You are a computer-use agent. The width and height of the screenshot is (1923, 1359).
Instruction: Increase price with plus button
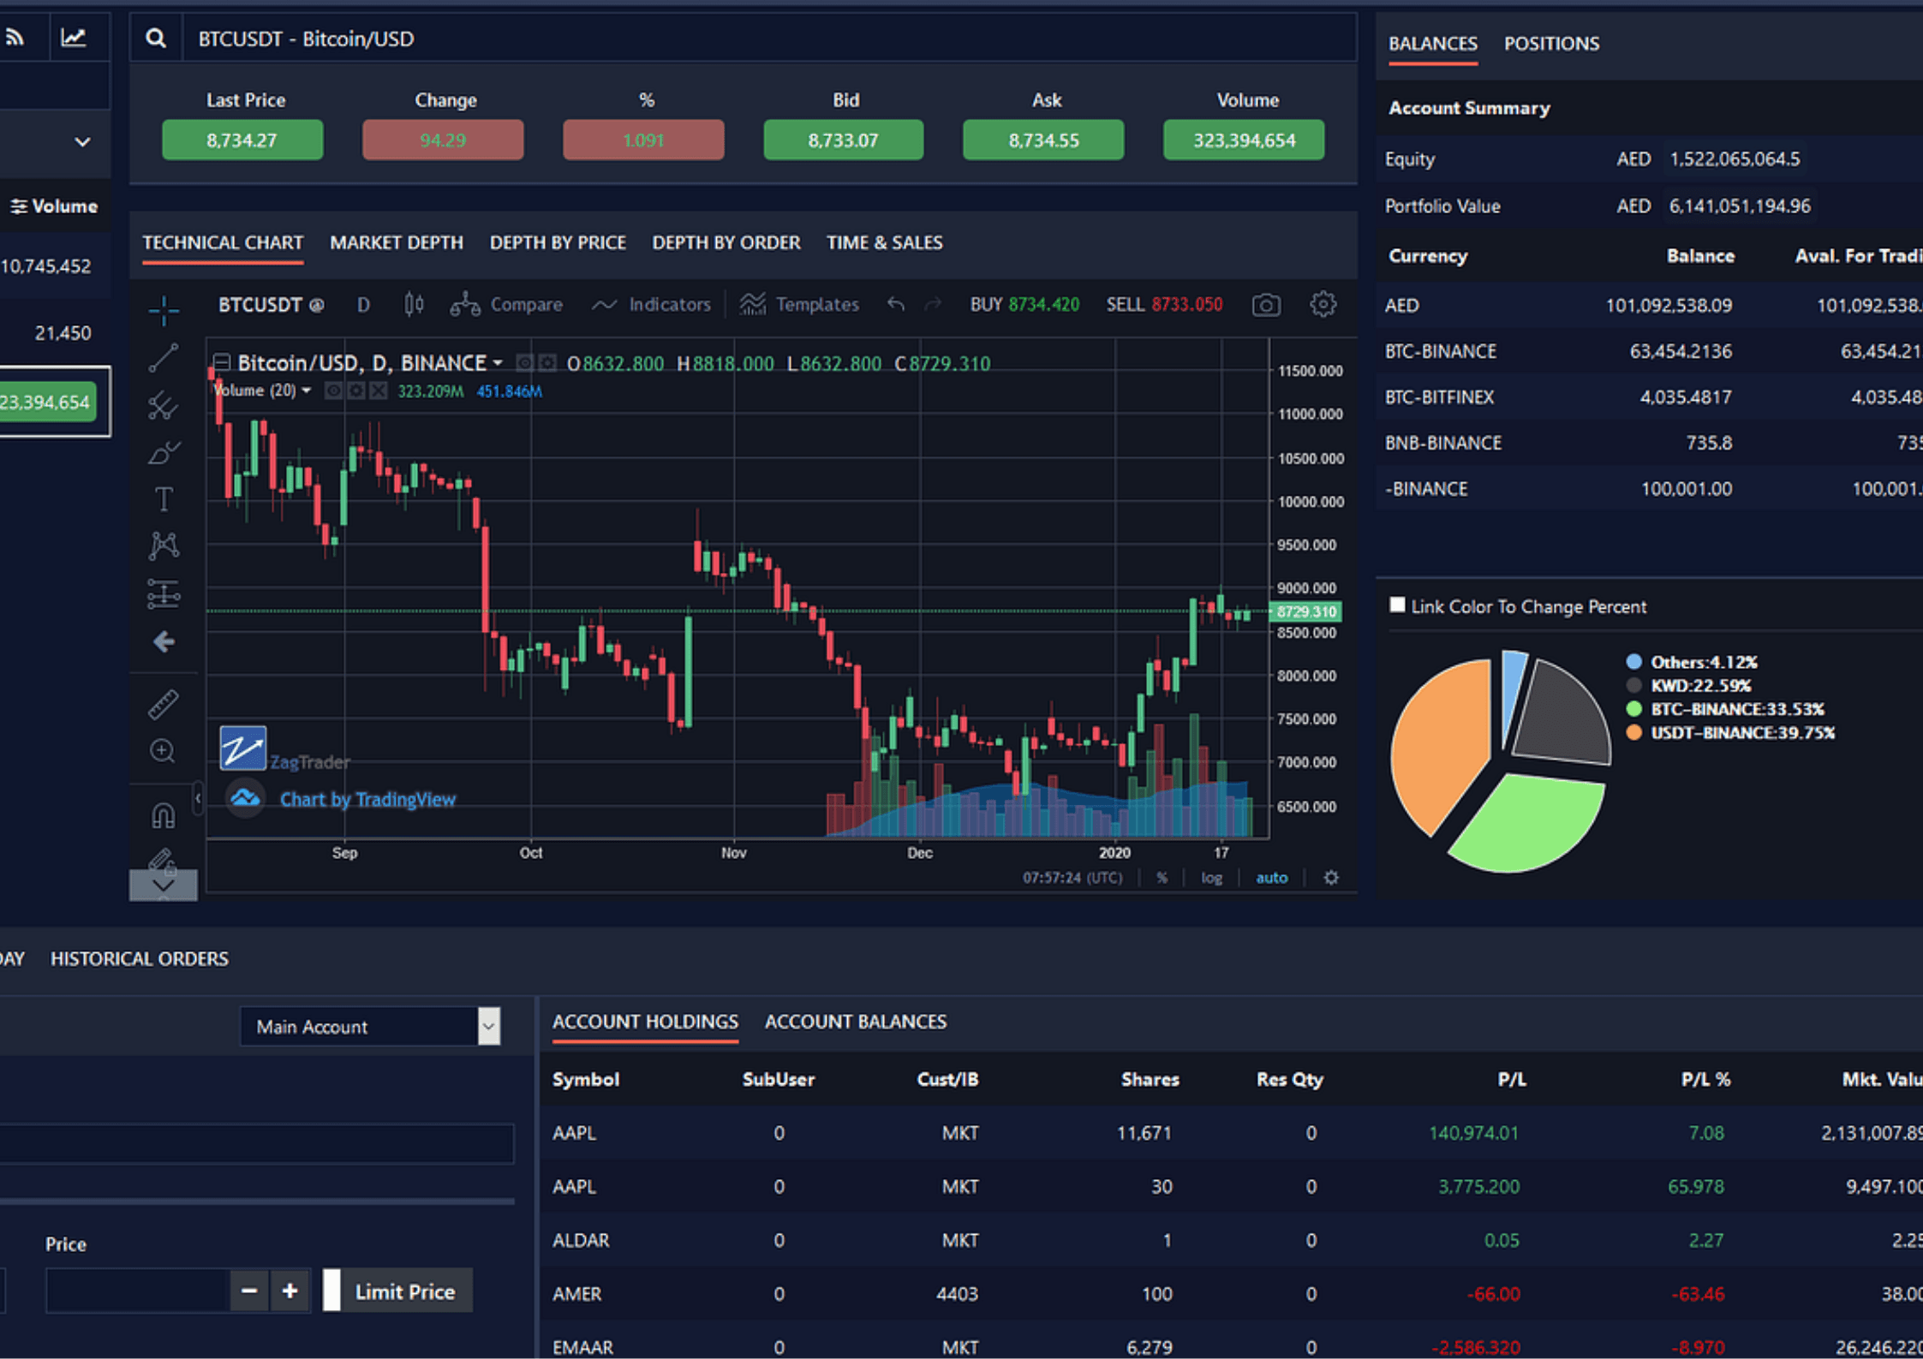(x=290, y=1290)
